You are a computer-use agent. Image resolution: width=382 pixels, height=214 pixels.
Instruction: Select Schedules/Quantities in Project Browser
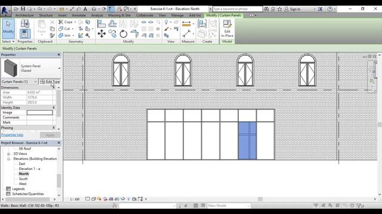click(x=28, y=194)
